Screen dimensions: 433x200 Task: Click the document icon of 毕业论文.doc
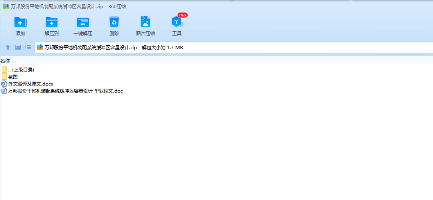tap(4, 91)
